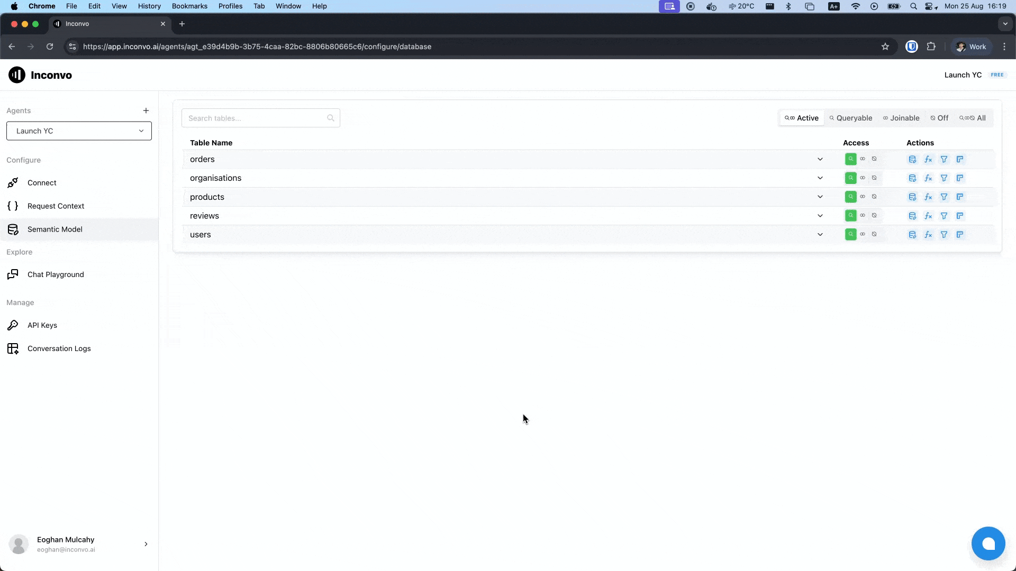The width and height of the screenshot is (1016, 571).
Task: Open the Chat Playground page
Action: coord(56,274)
